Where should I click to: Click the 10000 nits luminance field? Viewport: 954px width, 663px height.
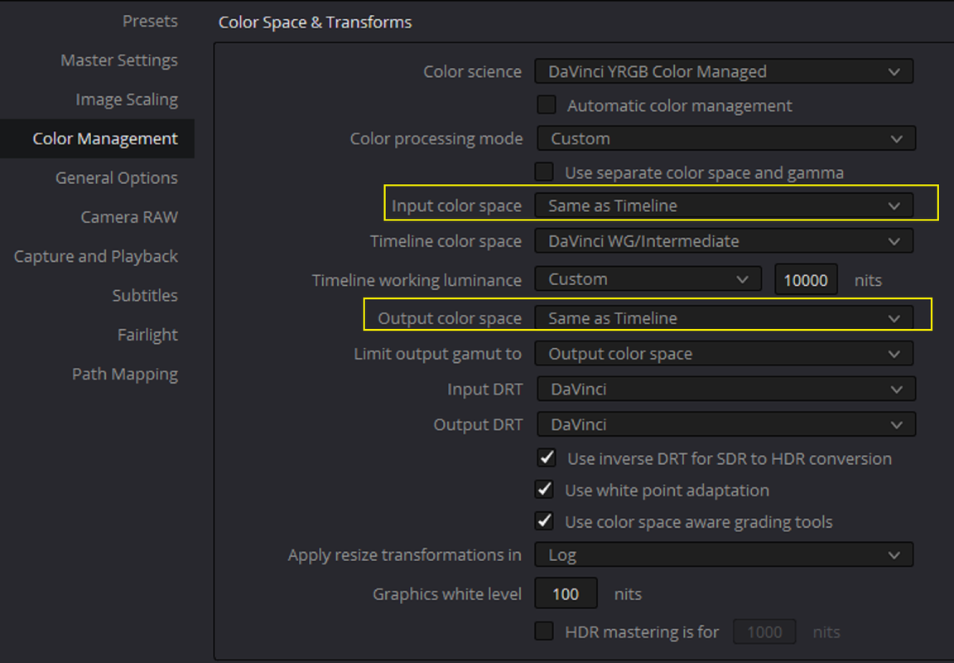(x=806, y=279)
